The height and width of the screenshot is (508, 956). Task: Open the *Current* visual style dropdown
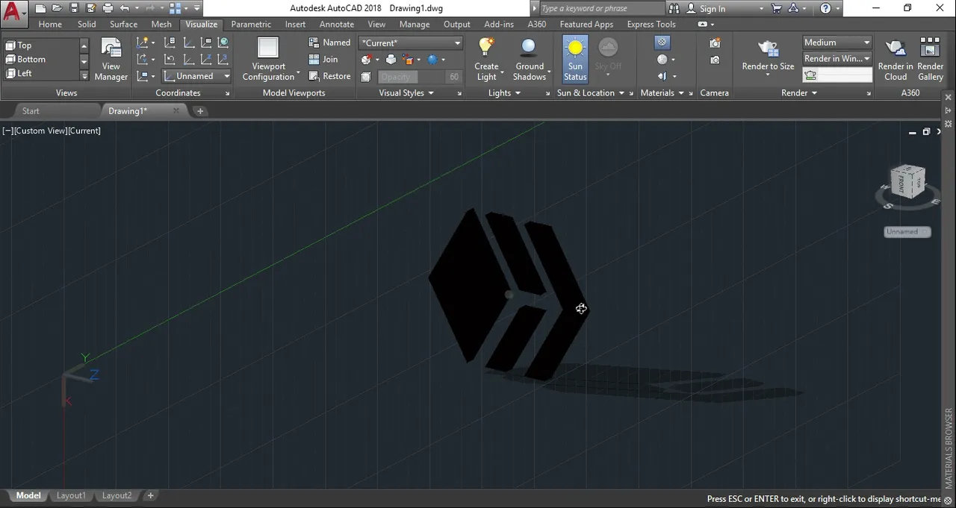point(411,43)
